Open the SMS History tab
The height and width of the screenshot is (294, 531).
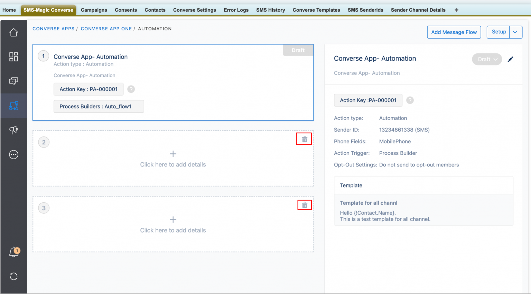pos(270,10)
